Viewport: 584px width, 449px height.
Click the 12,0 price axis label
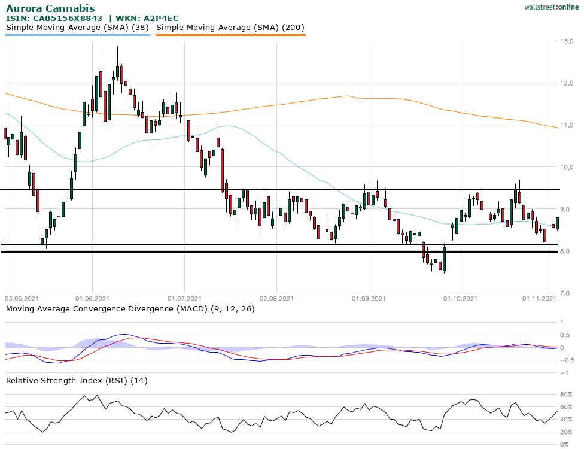pyautogui.click(x=567, y=83)
